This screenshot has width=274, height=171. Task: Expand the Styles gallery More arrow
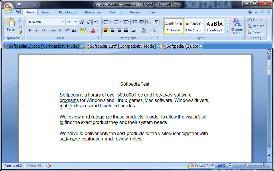click(227, 32)
